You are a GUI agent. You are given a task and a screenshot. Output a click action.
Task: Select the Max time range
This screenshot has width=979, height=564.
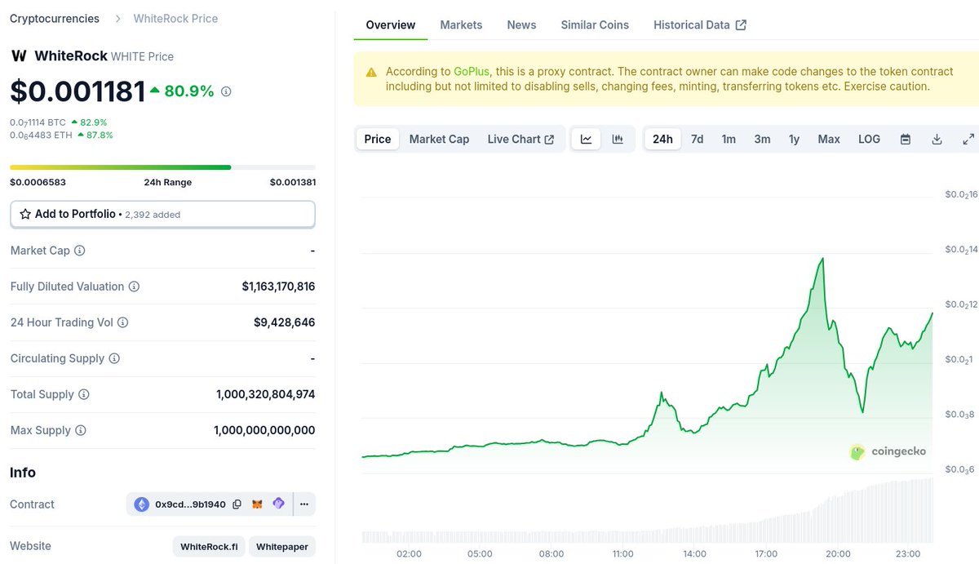coord(829,140)
